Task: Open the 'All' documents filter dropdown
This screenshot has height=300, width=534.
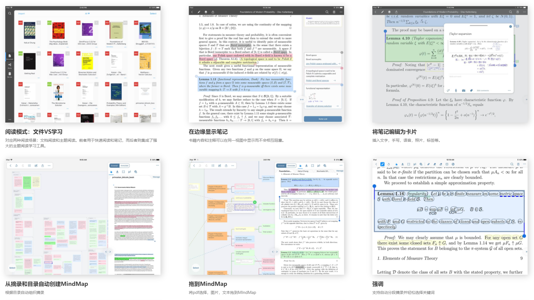Action: point(86,13)
